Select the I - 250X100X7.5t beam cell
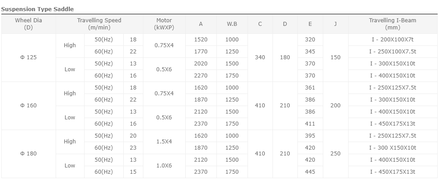Viewport: 439px width, 192px height. [x=393, y=52]
